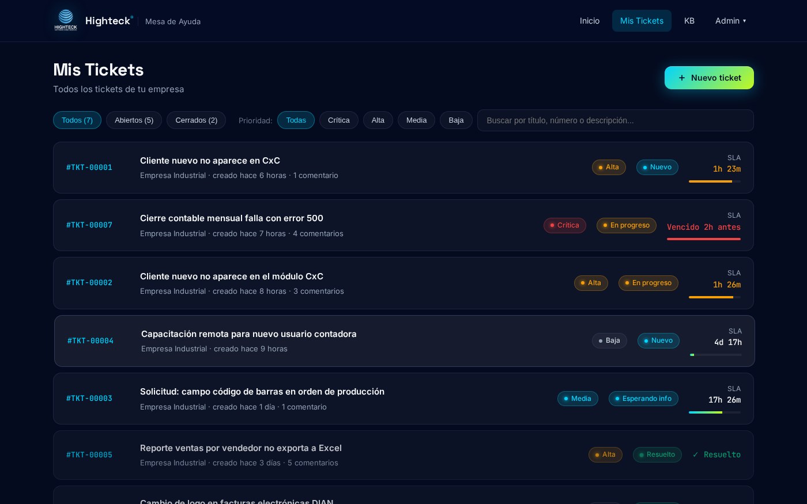Click title 'Cliente nuevo no aparece en el módulo CxC'
This screenshot has width=807, height=504.
pyautogui.click(x=232, y=276)
